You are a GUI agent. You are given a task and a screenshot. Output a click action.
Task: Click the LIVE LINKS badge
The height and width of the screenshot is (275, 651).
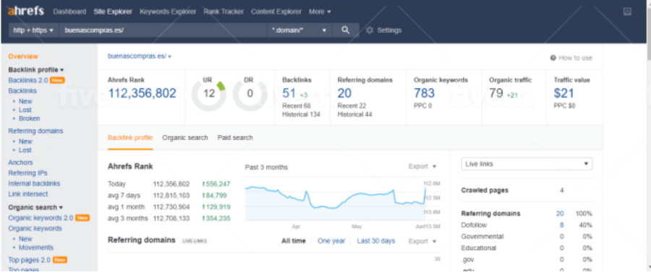195,241
